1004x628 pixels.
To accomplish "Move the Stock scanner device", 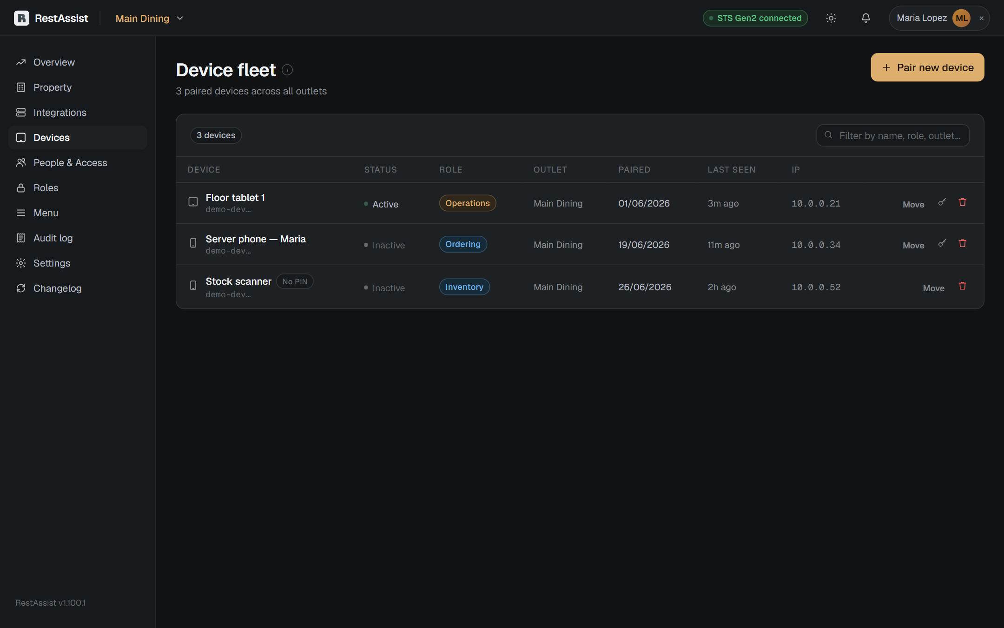I will 933,288.
